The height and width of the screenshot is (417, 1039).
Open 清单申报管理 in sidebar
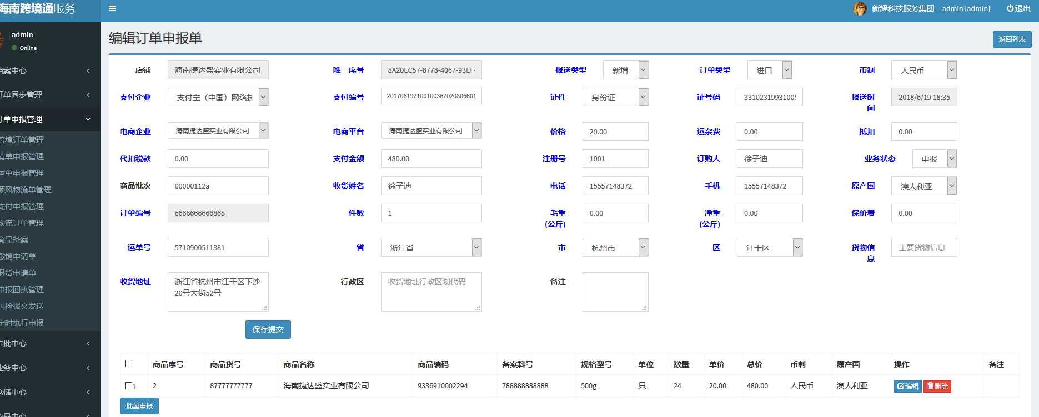[x=22, y=156]
